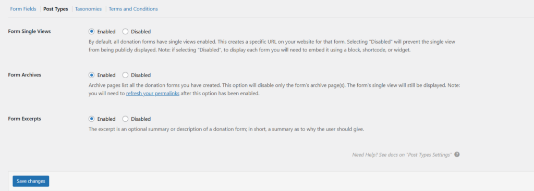Open the Post Types Settings docs link
This screenshot has height=191, width=534.
pos(402,155)
